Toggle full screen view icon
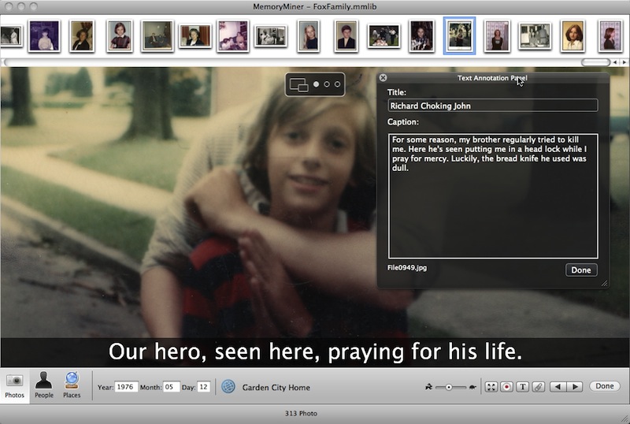The height and width of the screenshot is (424, 630). point(491,387)
